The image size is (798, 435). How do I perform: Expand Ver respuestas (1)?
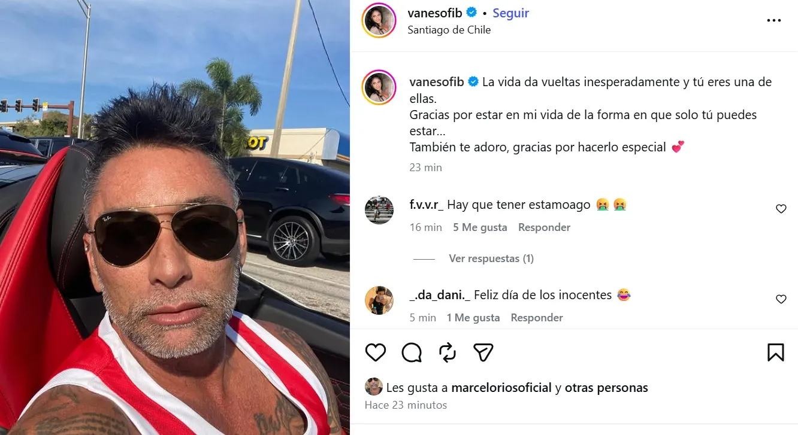[x=491, y=258]
